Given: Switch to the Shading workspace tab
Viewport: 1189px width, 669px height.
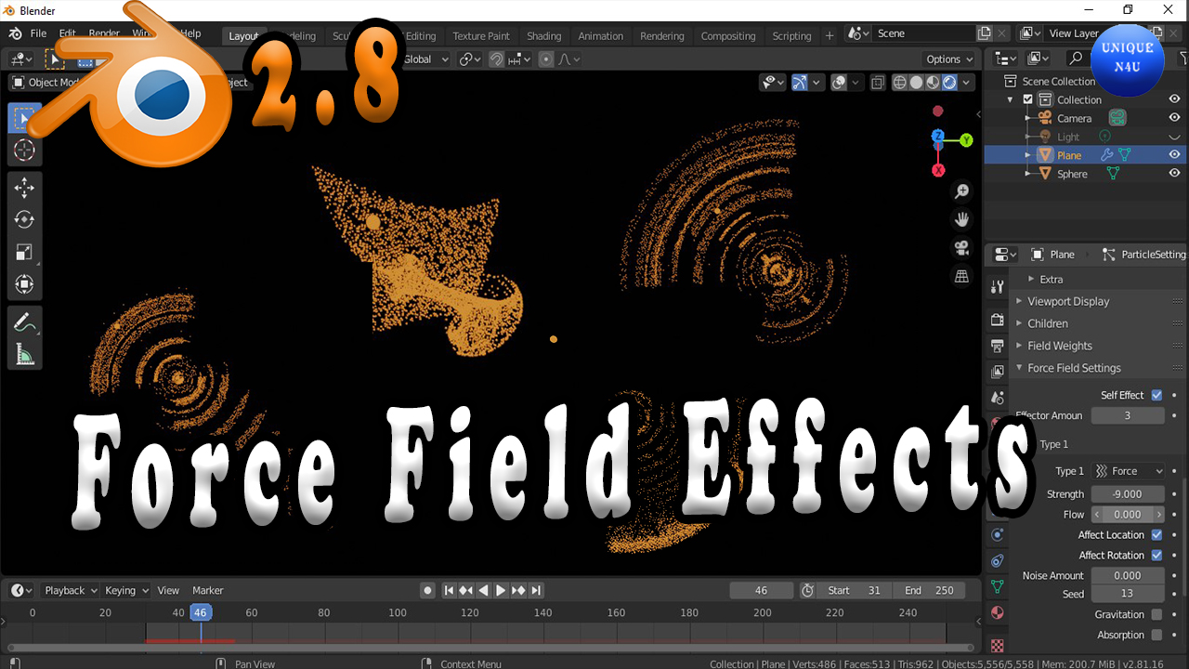Looking at the screenshot, I should point(544,35).
